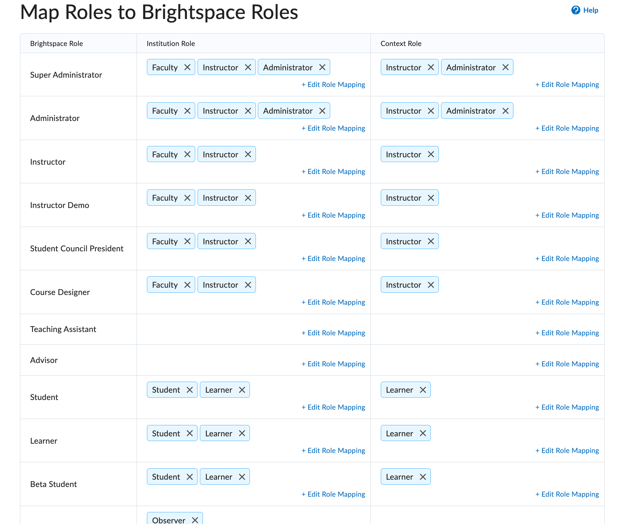Edit institution role mapping for Super Administrator
The image size is (617, 524).
pyautogui.click(x=333, y=85)
